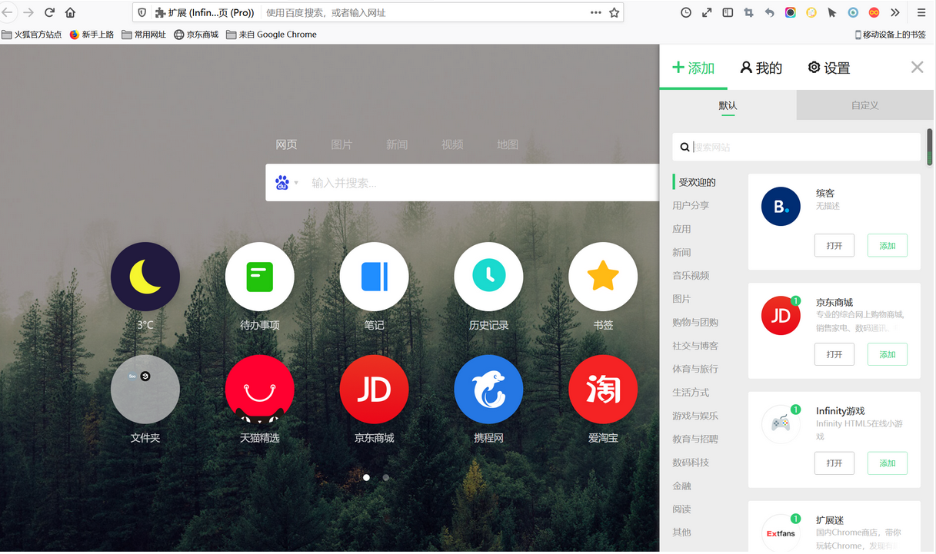
Task: Launch the 天猫精选 shortcut icon
Action: point(260,390)
